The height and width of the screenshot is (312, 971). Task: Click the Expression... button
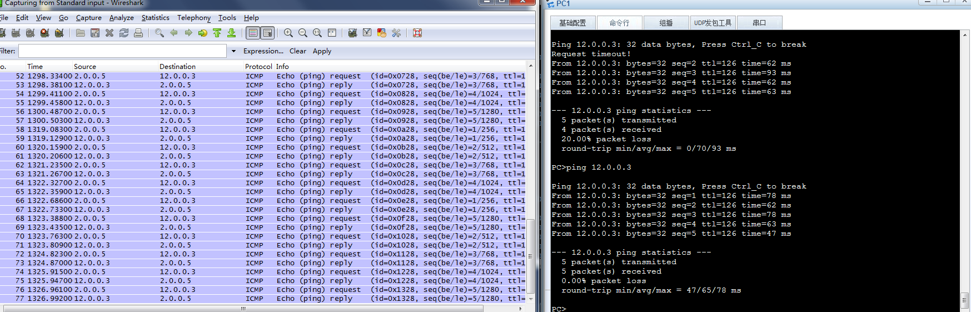263,51
